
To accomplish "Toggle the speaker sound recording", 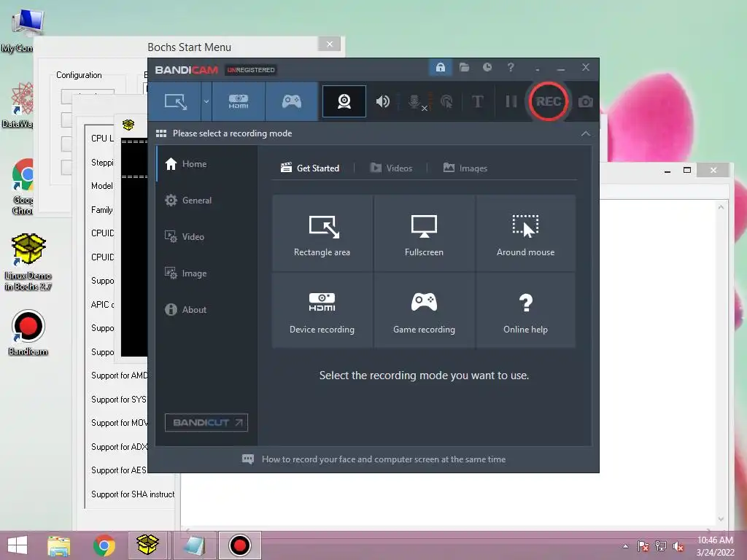I will (382, 101).
